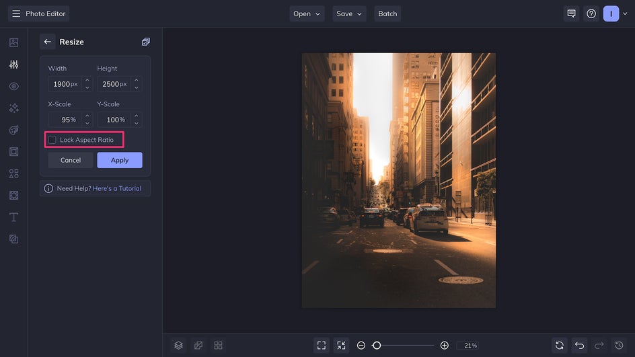The image size is (635, 357).
Task: Open the Frames sidebar icon
Action: point(13,152)
